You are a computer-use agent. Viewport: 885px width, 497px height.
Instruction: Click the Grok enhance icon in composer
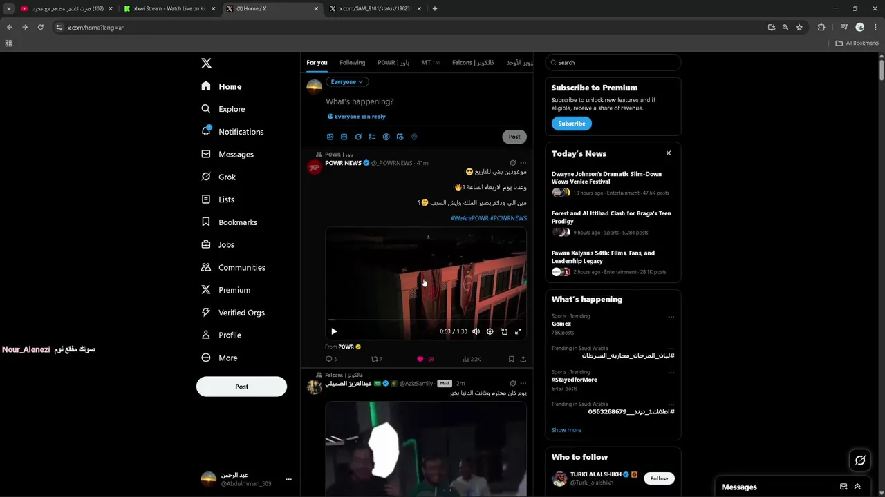click(358, 137)
